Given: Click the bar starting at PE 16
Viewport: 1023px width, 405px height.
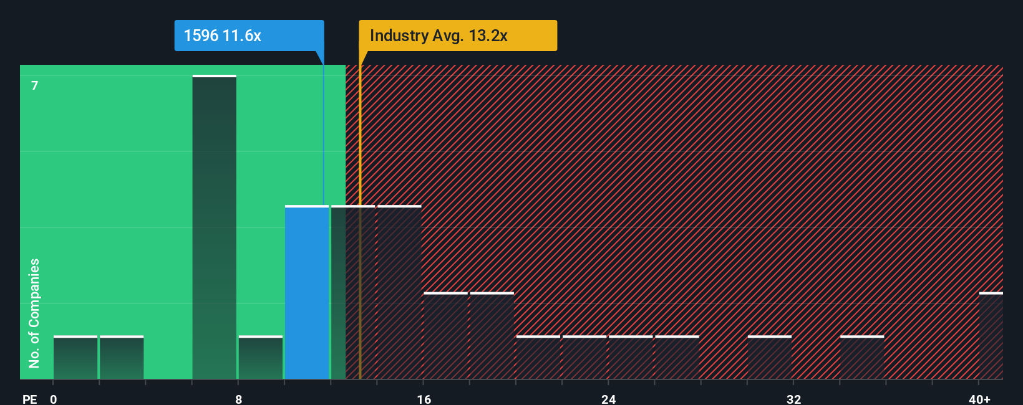Looking at the screenshot, I should (x=445, y=336).
